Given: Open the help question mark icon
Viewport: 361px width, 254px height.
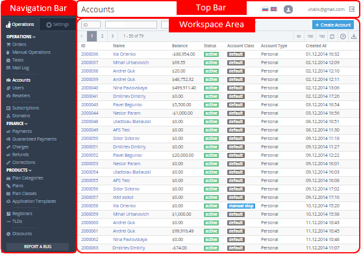Looking at the screenshot, I should [343, 36].
